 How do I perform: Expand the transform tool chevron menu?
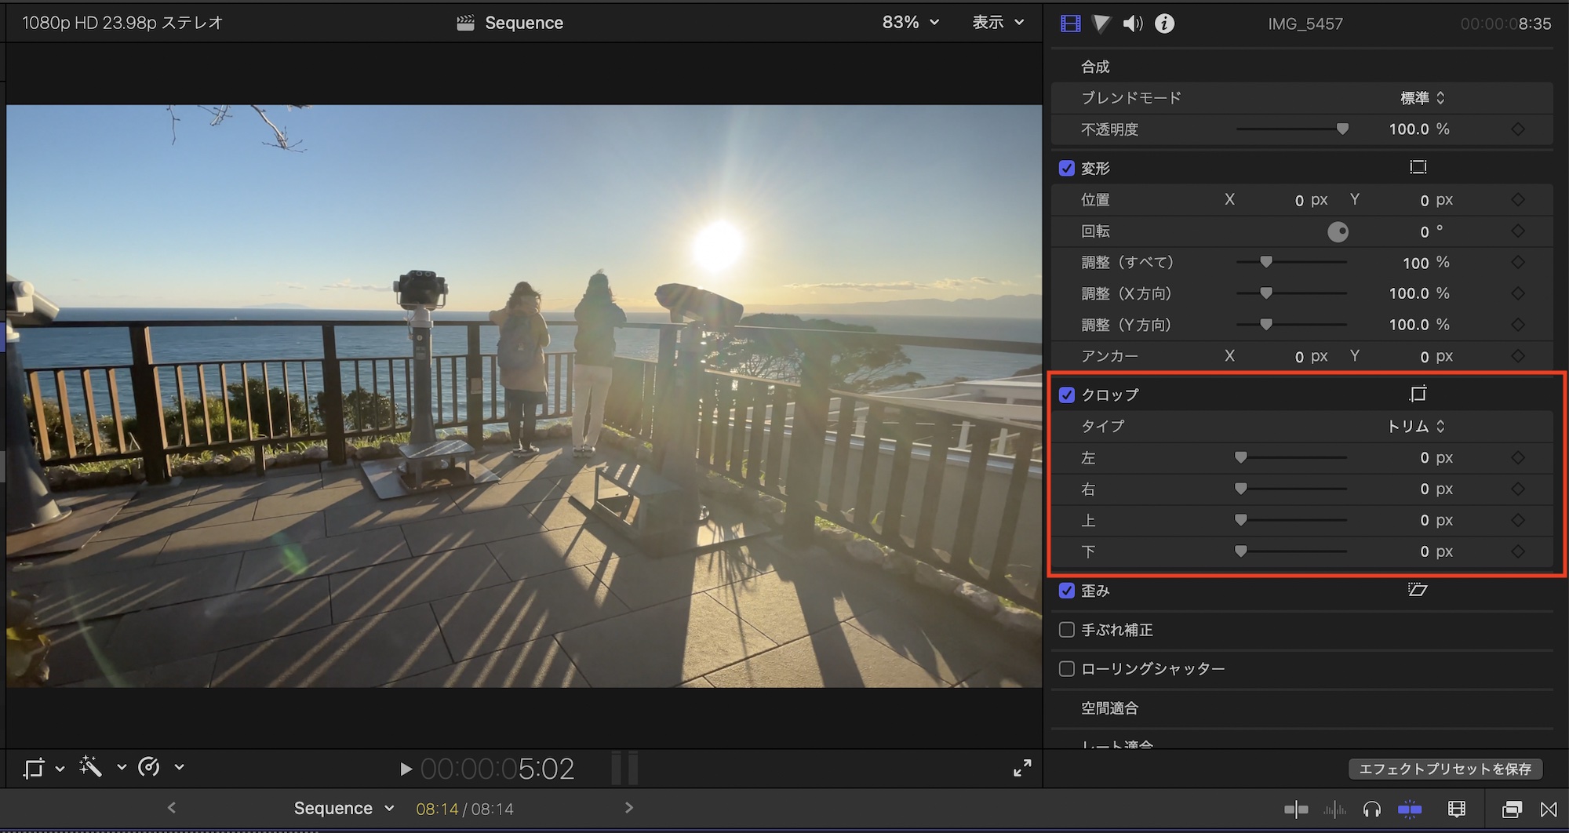[x=60, y=769]
